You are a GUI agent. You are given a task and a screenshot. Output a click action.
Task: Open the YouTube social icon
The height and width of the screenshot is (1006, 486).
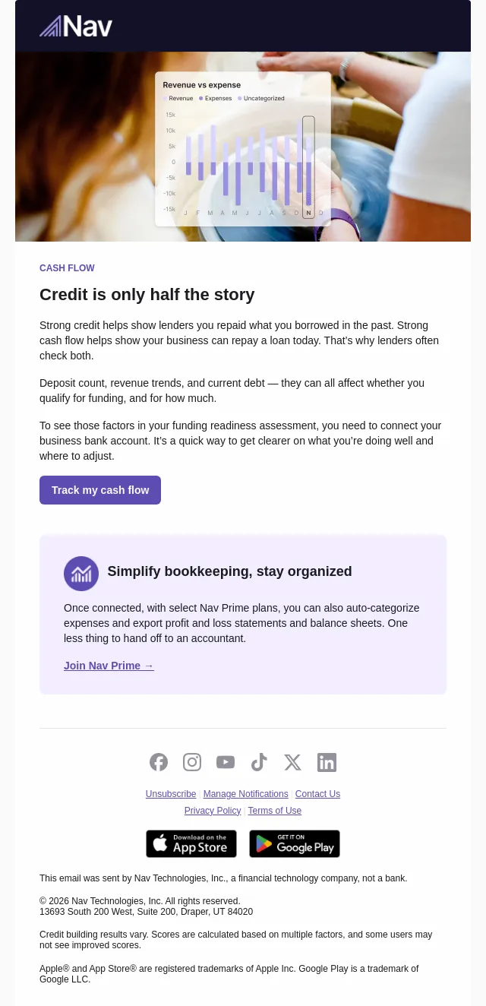tap(226, 762)
